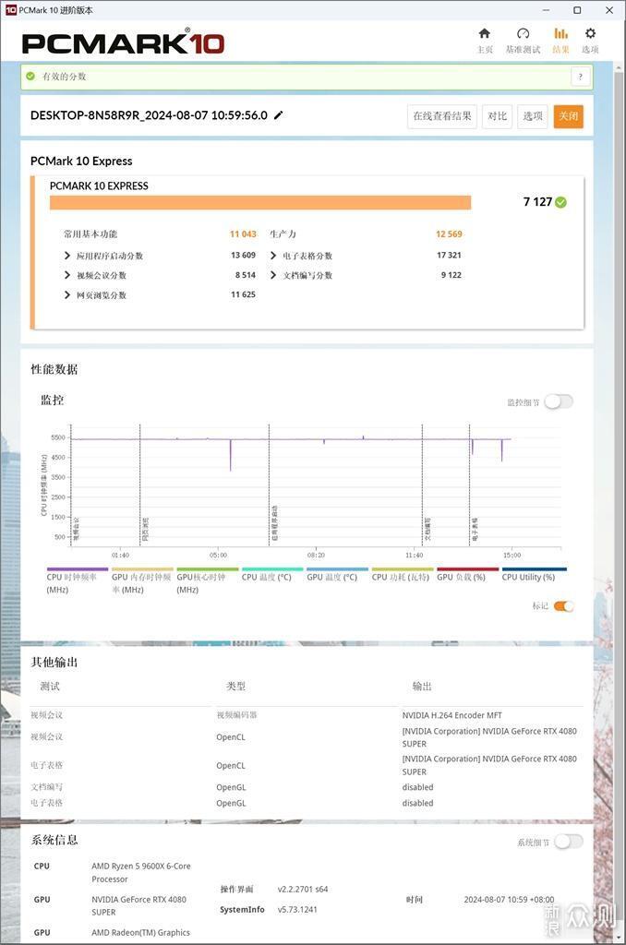The width and height of the screenshot is (626, 945).
Task: Click the help question mark button
Action: [x=580, y=77]
